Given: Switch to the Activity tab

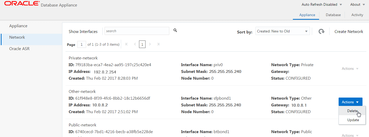Looking at the screenshot, I should coord(357,15).
